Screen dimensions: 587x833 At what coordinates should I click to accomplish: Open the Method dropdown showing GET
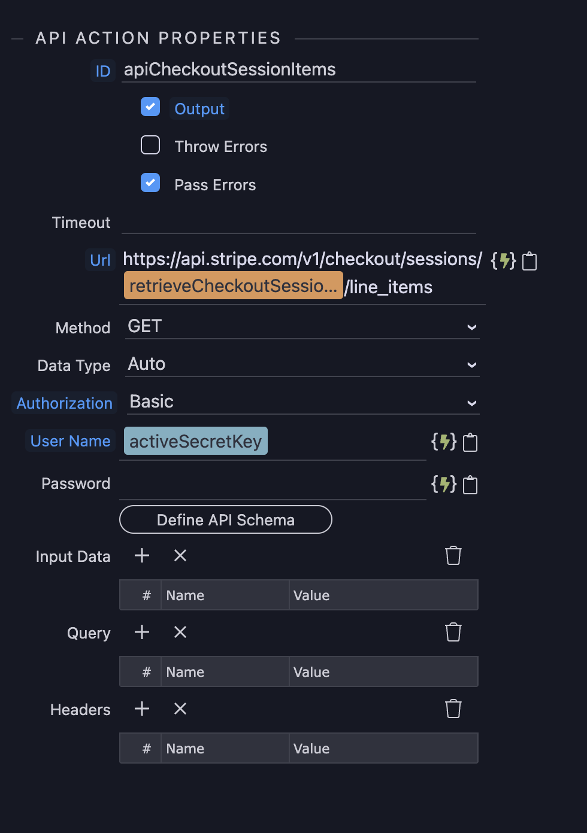(302, 327)
